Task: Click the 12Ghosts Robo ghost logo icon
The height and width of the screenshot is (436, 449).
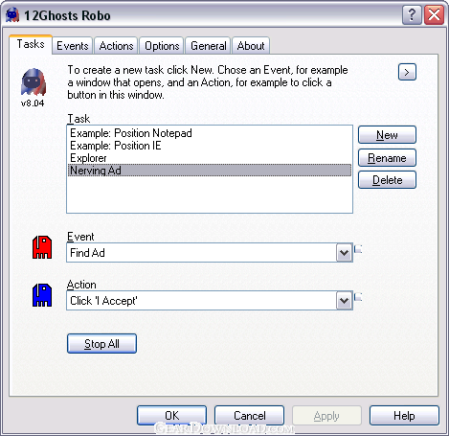Action: coord(34,82)
